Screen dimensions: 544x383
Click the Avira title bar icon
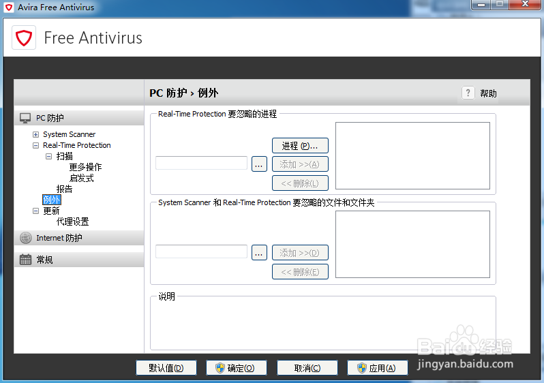(x=10, y=7)
